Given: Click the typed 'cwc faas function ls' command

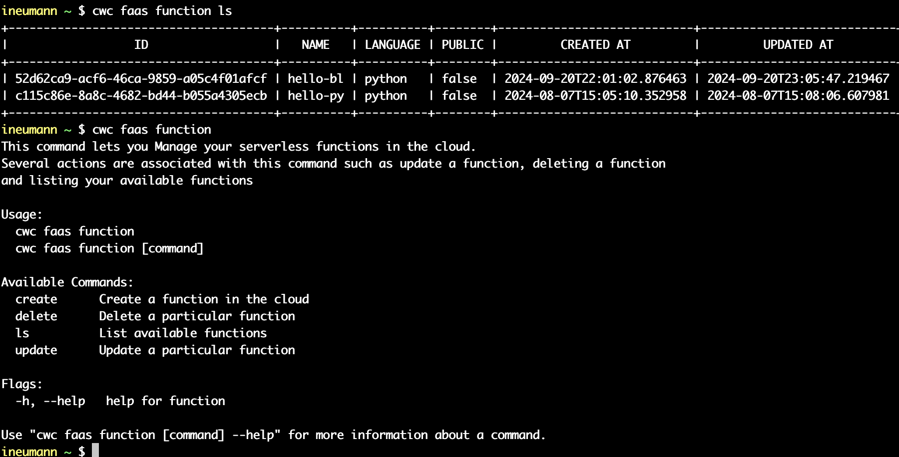Looking at the screenshot, I should click(x=162, y=11).
